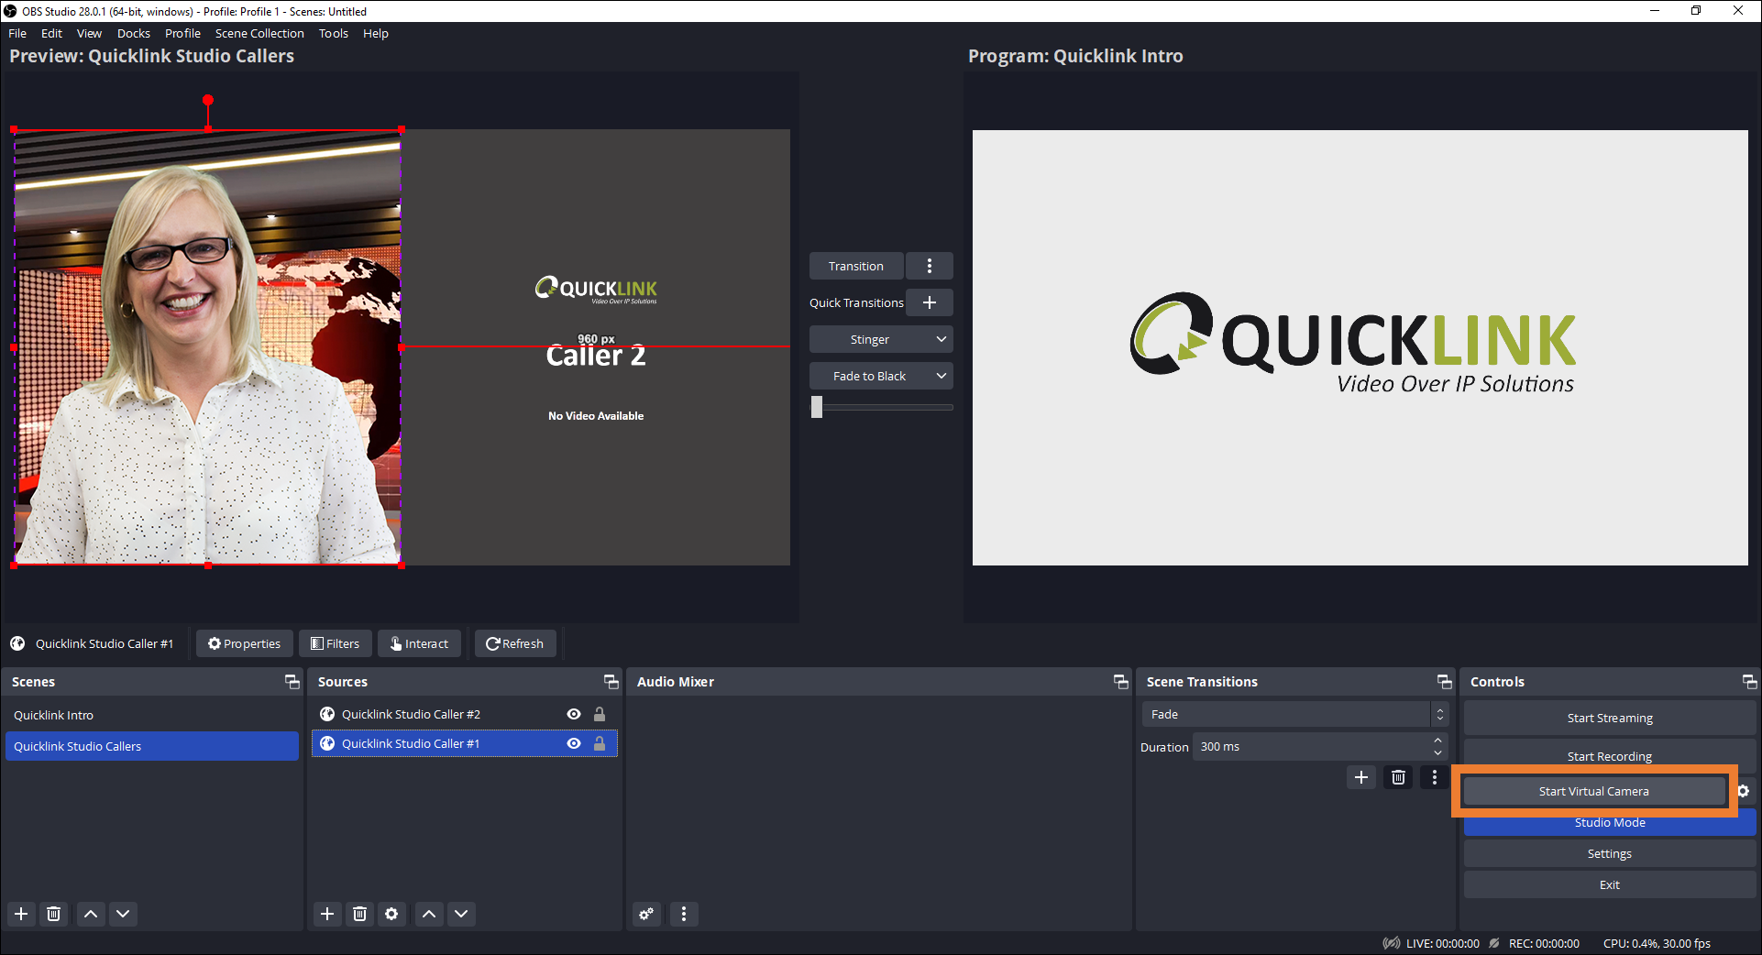The height and width of the screenshot is (955, 1762).
Task: Delete selected source with trash icon
Action: tap(360, 914)
